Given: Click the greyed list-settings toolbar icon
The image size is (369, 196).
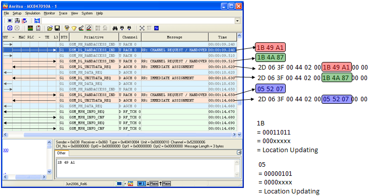Looking at the screenshot, I should tap(98, 28).
